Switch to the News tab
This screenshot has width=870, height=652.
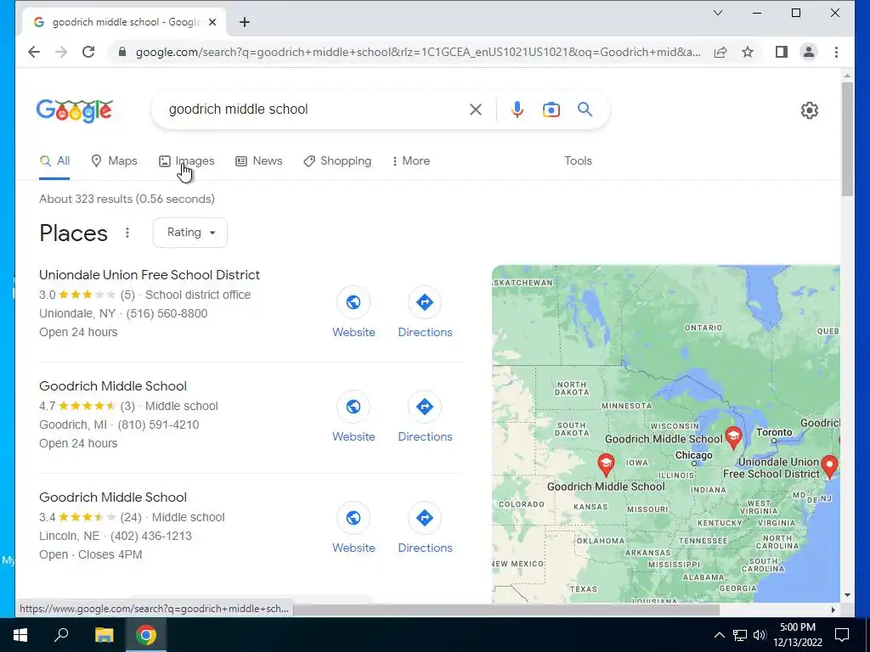point(259,160)
